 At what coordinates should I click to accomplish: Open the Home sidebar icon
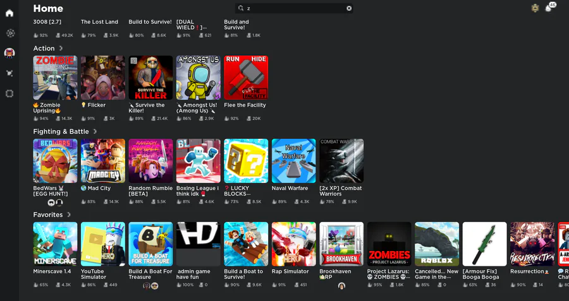[9, 13]
